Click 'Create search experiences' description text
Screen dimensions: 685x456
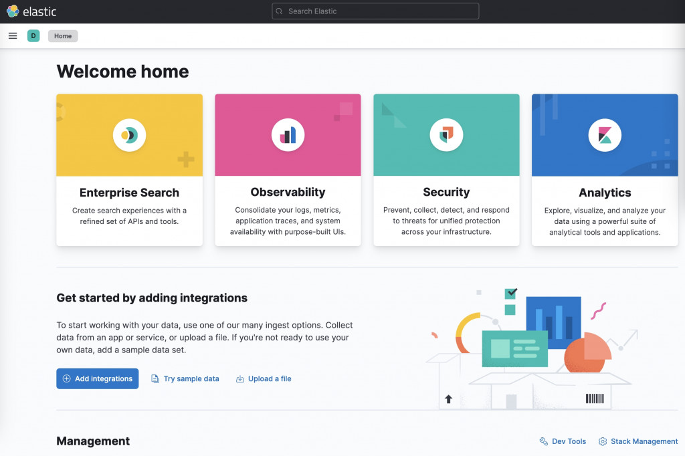click(x=129, y=216)
